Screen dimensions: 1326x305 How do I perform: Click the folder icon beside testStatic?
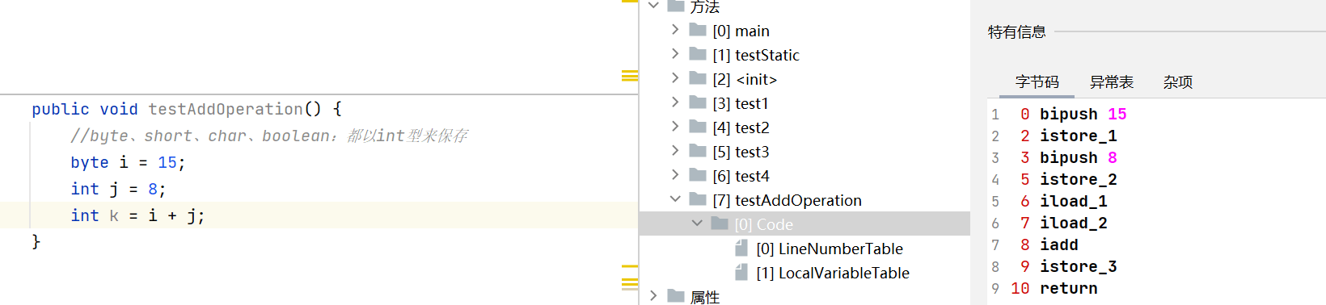point(698,54)
